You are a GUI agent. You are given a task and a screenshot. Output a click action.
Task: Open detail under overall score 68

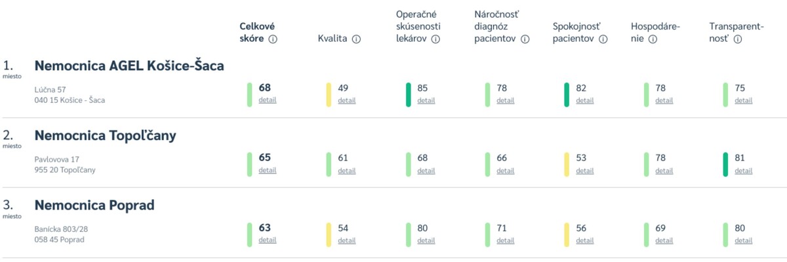click(x=268, y=100)
